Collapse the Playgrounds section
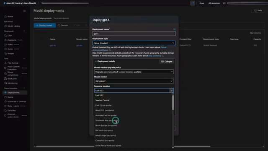Screen dimensions: 268x151 [24, 31]
